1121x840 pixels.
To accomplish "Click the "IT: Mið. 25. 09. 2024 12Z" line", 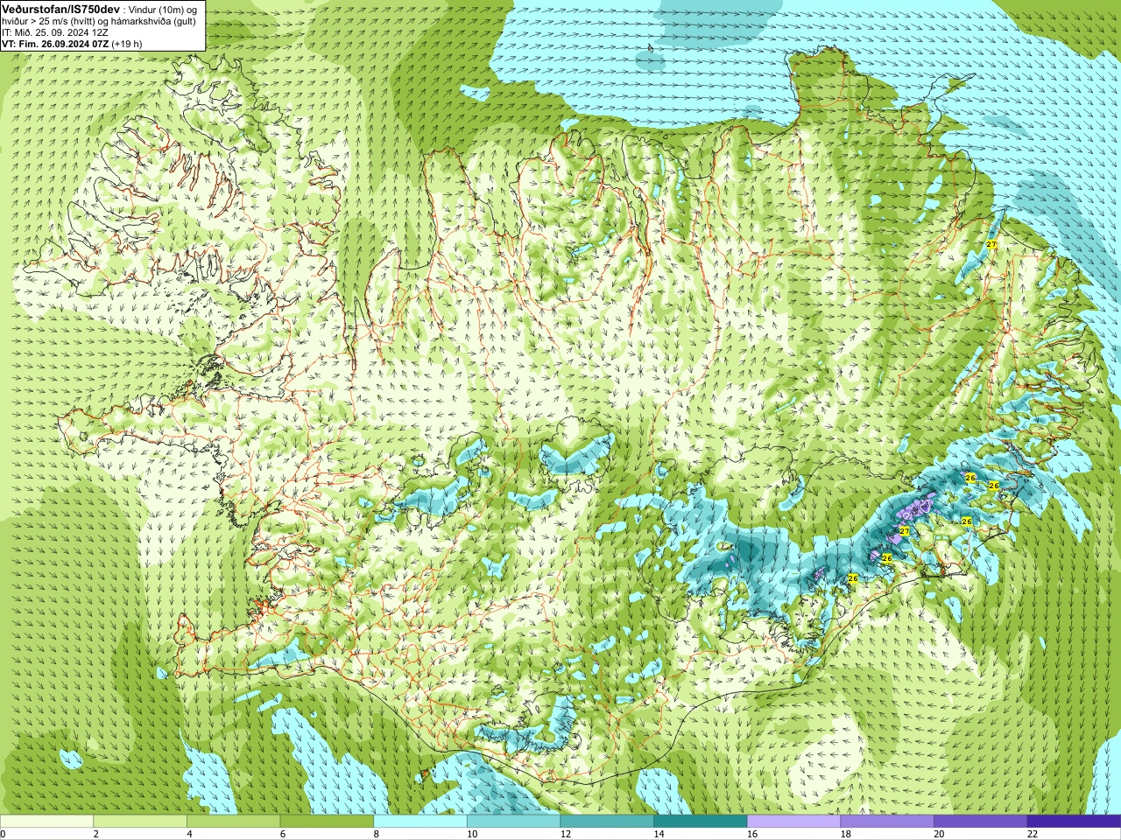I will 55,32.
